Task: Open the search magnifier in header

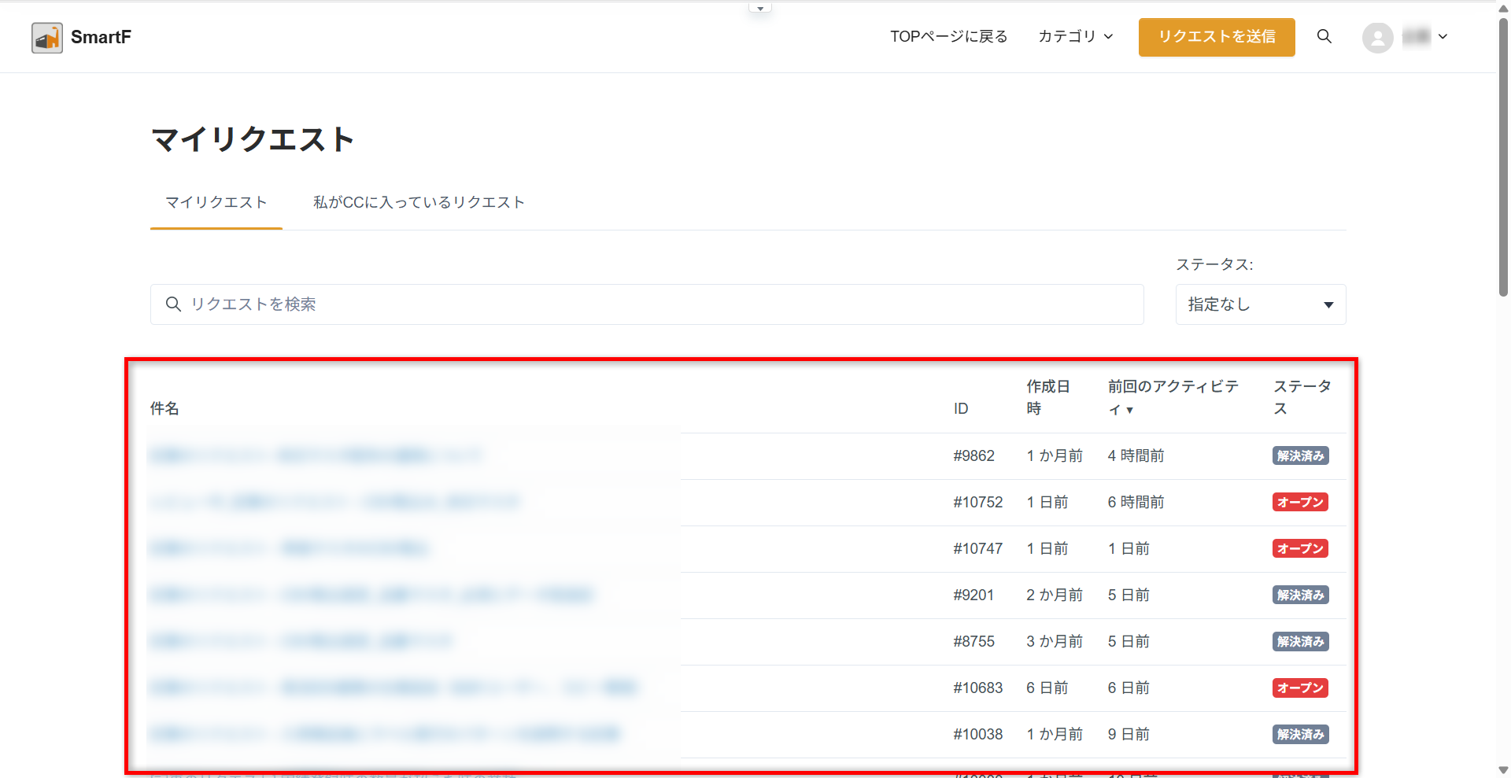Action: pos(1324,37)
